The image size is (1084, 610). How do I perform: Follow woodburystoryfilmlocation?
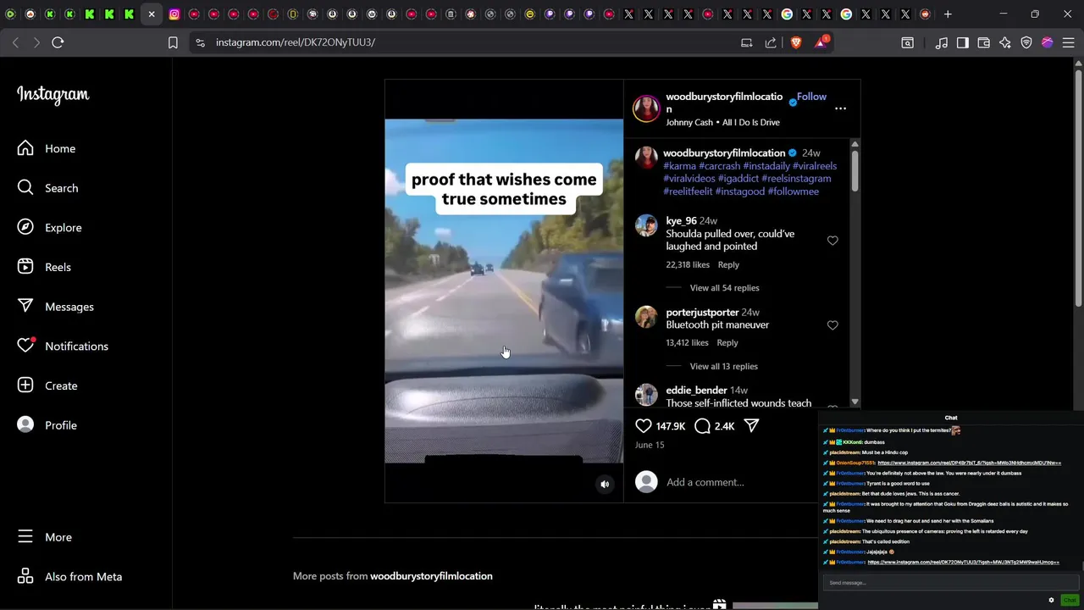coord(811,97)
